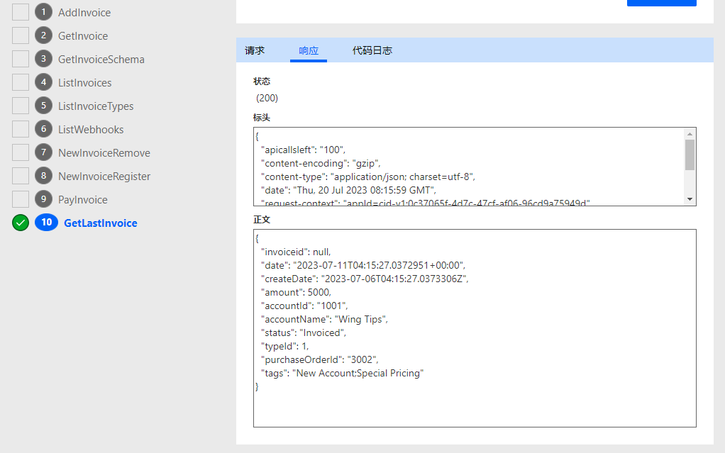Click the "accountId": "1001" line
This screenshot has height=453, width=725.
click(304, 306)
